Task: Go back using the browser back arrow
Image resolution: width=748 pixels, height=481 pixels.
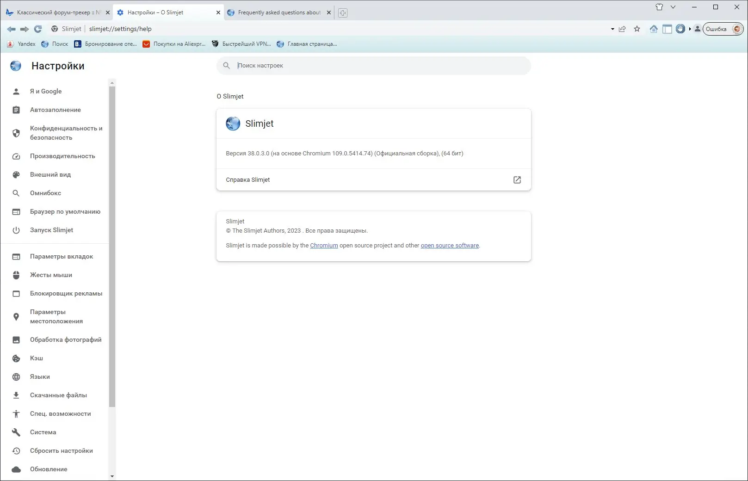Action: (11, 29)
